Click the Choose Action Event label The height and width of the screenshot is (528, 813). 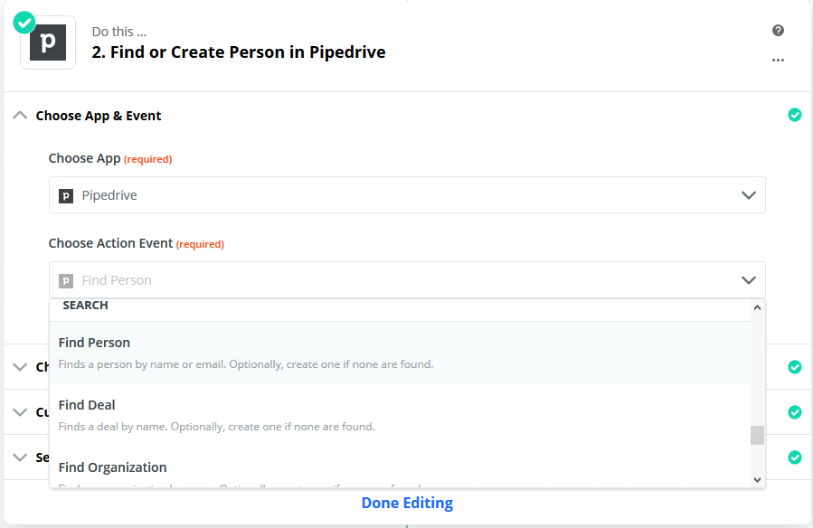tap(110, 243)
